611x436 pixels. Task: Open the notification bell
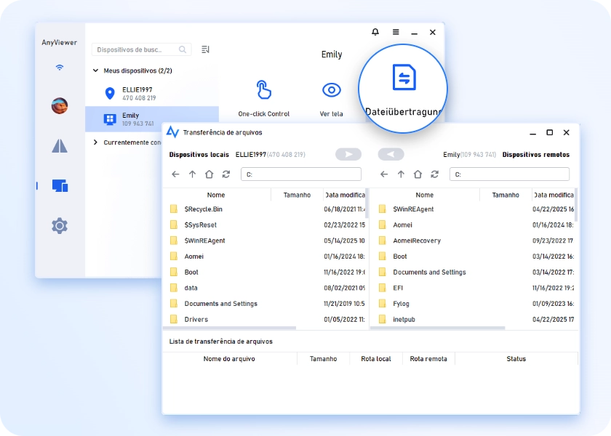[x=375, y=33]
